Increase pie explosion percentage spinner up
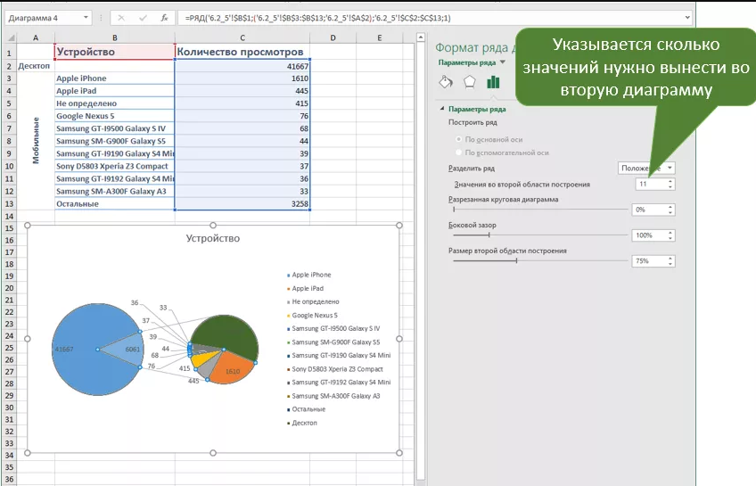The image size is (756, 486). [x=670, y=207]
